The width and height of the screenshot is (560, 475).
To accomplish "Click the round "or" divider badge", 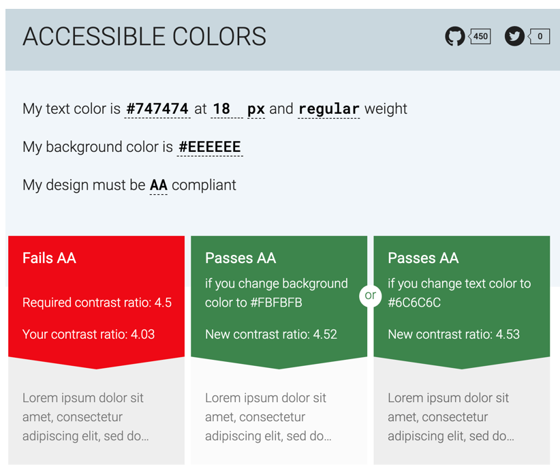I will point(370,295).
